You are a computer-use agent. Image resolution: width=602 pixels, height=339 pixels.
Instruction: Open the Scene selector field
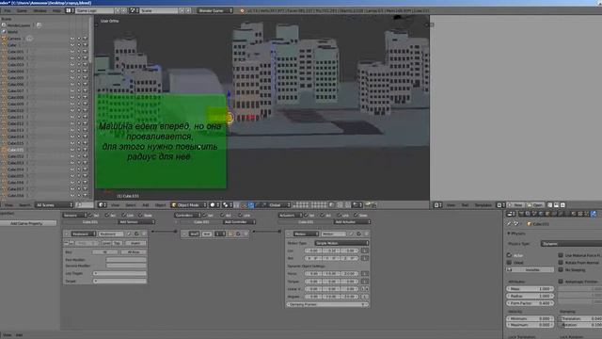pos(159,10)
